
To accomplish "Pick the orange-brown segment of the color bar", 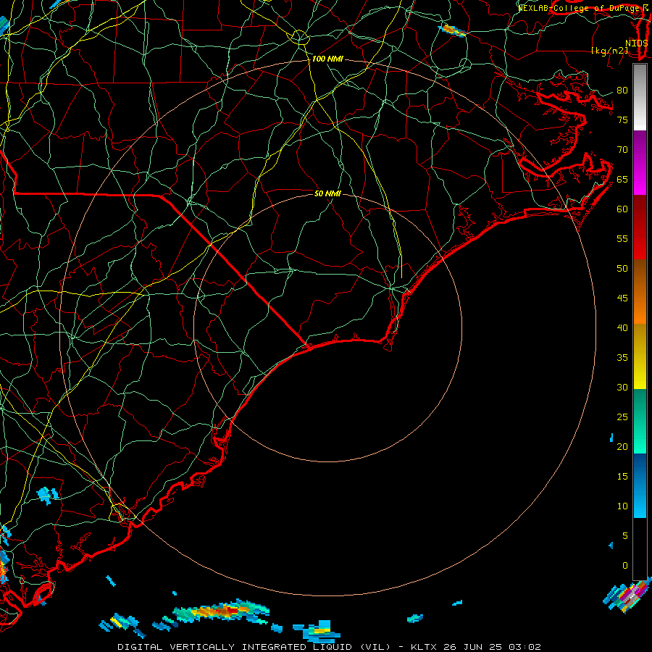I will [x=640, y=292].
